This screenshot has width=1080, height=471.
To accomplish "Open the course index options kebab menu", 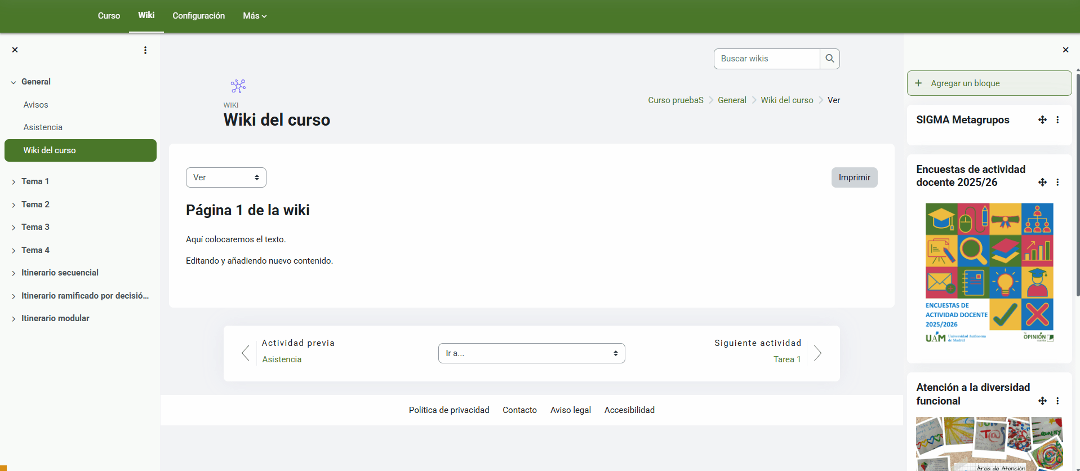I will (x=145, y=50).
